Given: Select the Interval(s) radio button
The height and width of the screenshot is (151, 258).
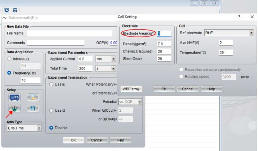Looking at the screenshot, I should click(10, 58).
